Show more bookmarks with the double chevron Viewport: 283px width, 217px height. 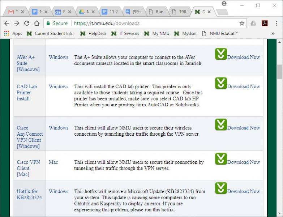(x=273, y=33)
